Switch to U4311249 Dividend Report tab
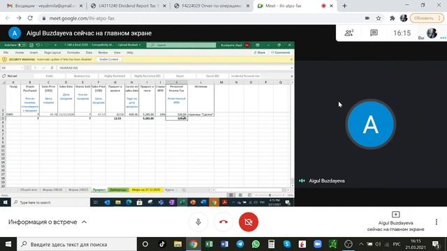Image resolution: width=447 pixels, height=251 pixels. click(129, 6)
